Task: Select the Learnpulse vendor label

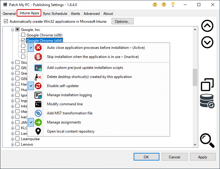Action: (x=30, y=139)
